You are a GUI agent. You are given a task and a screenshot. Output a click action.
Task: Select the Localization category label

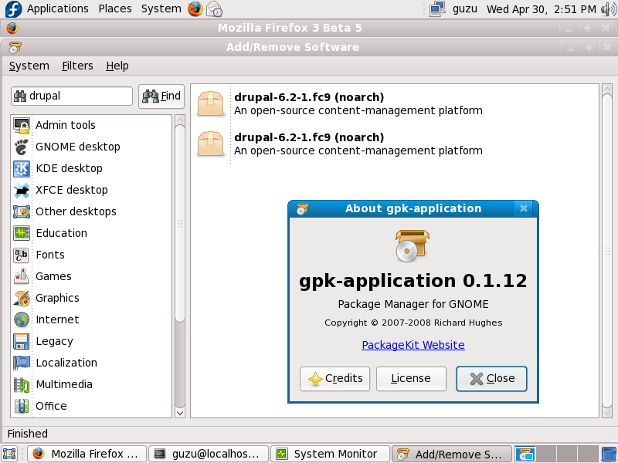pos(66,363)
